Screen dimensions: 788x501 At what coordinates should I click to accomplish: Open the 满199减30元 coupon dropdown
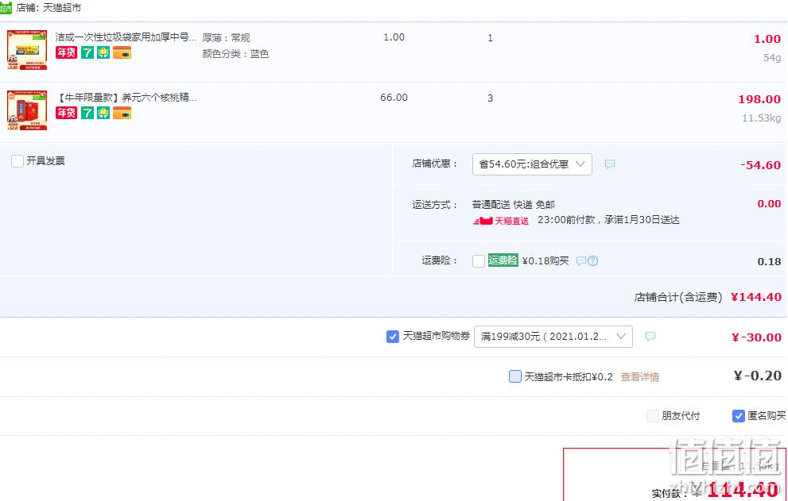pyautogui.click(x=553, y=337)
